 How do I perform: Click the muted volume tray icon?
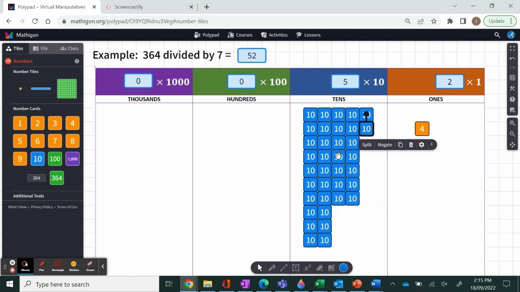tap(444, 284)
